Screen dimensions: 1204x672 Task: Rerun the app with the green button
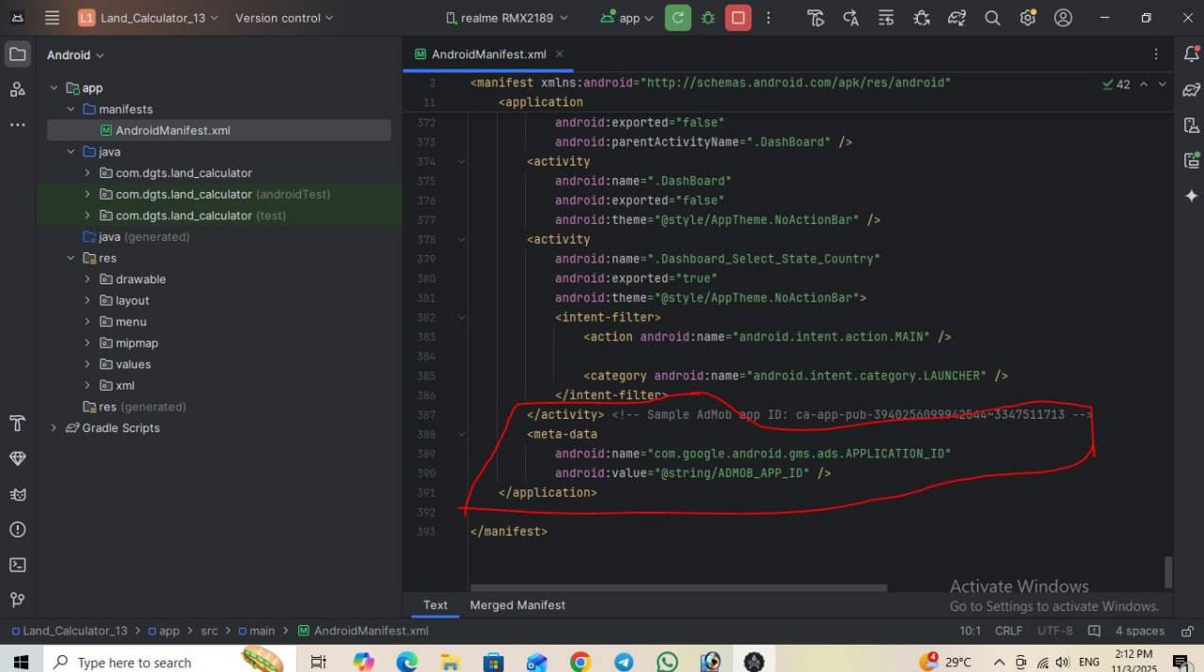[677, 18]
